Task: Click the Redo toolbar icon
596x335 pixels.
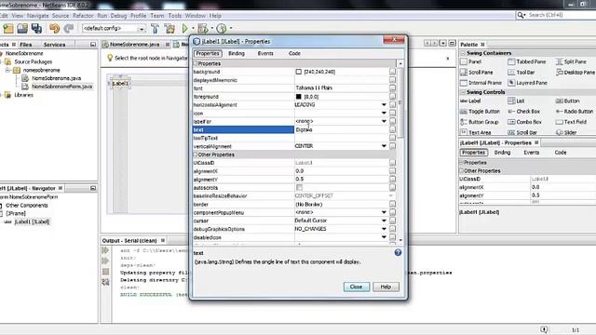Action: point(69,29)
